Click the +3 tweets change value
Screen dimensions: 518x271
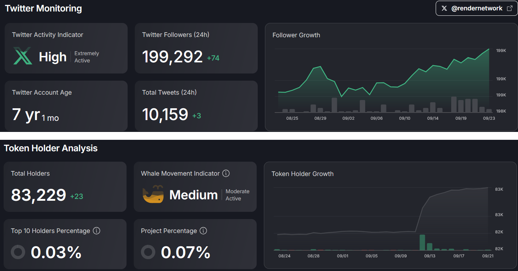click(x=197, y=116)
